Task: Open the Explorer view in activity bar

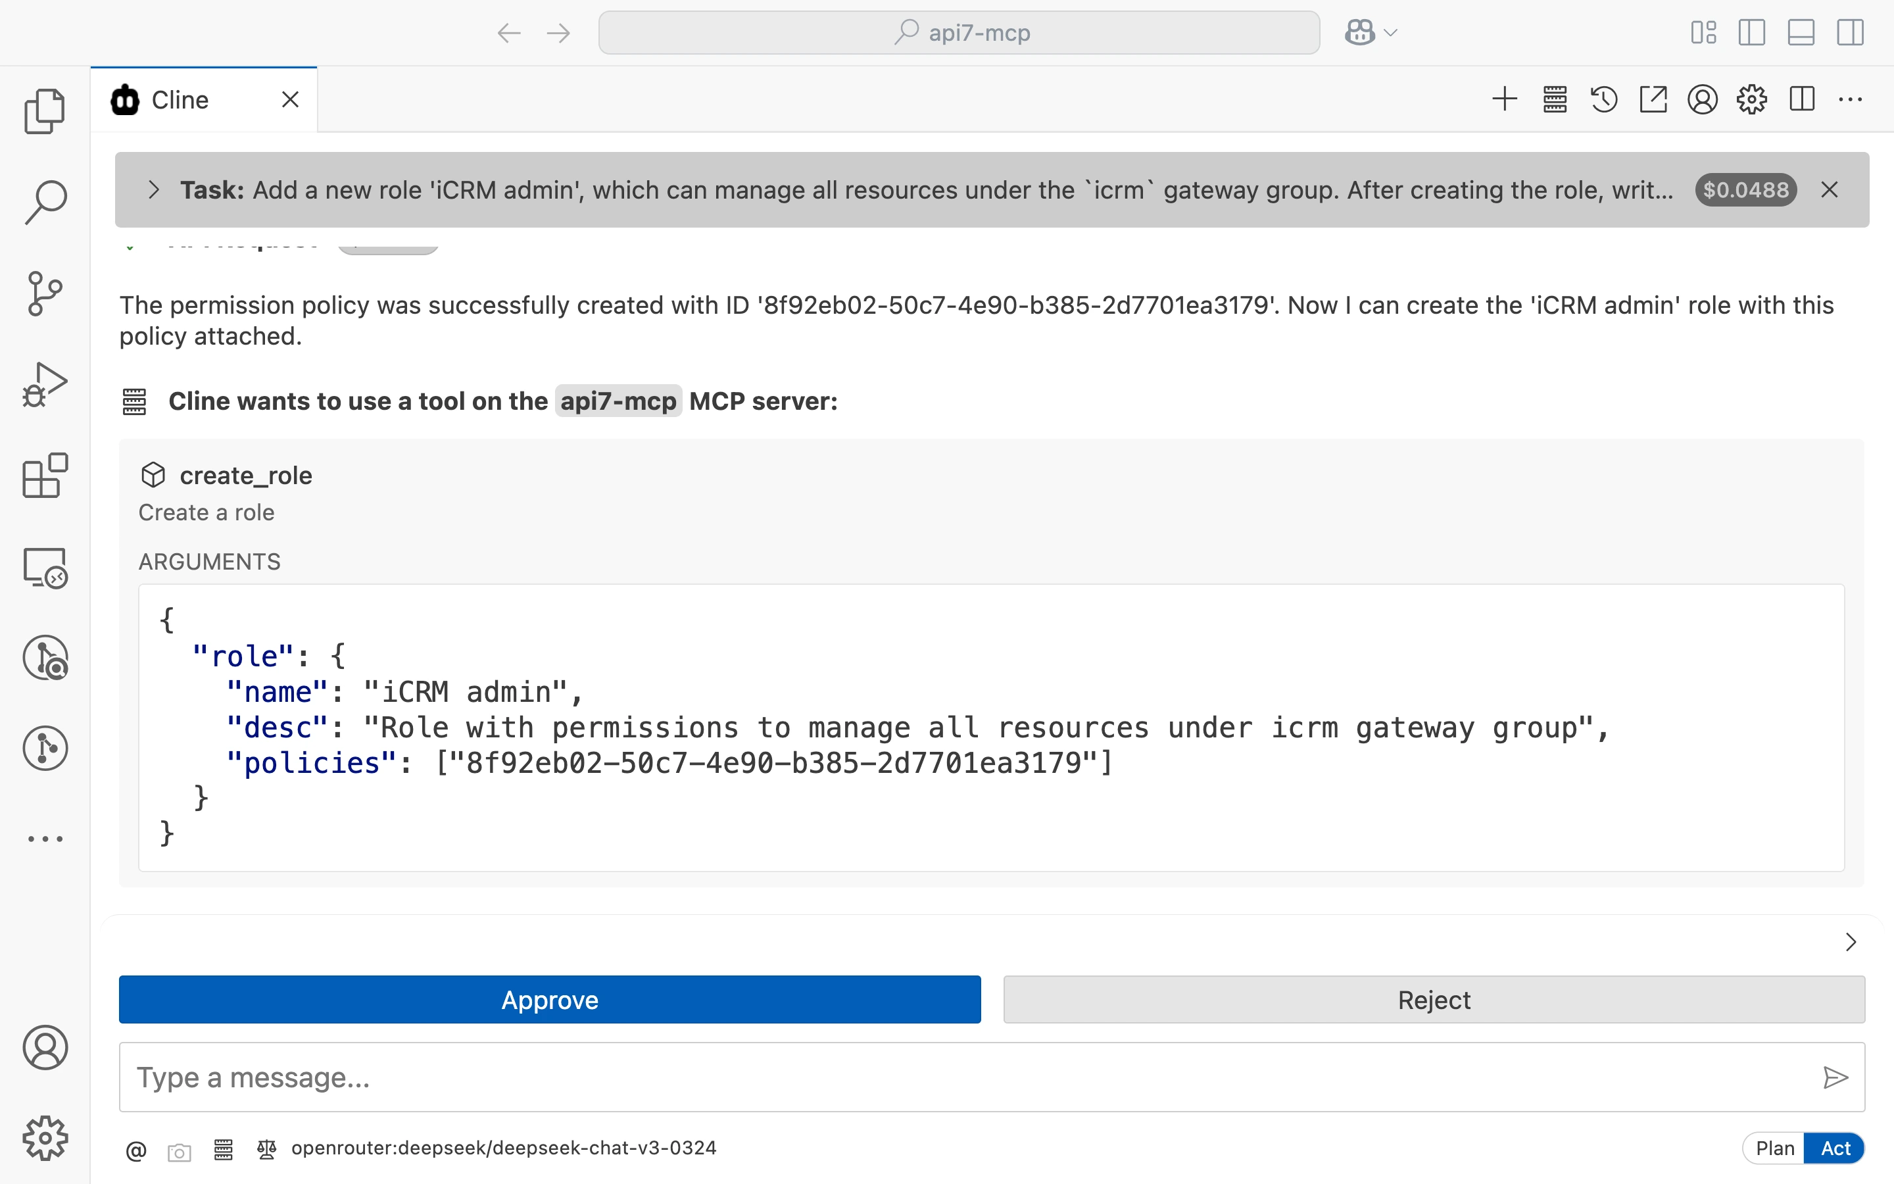Action: 45,111
